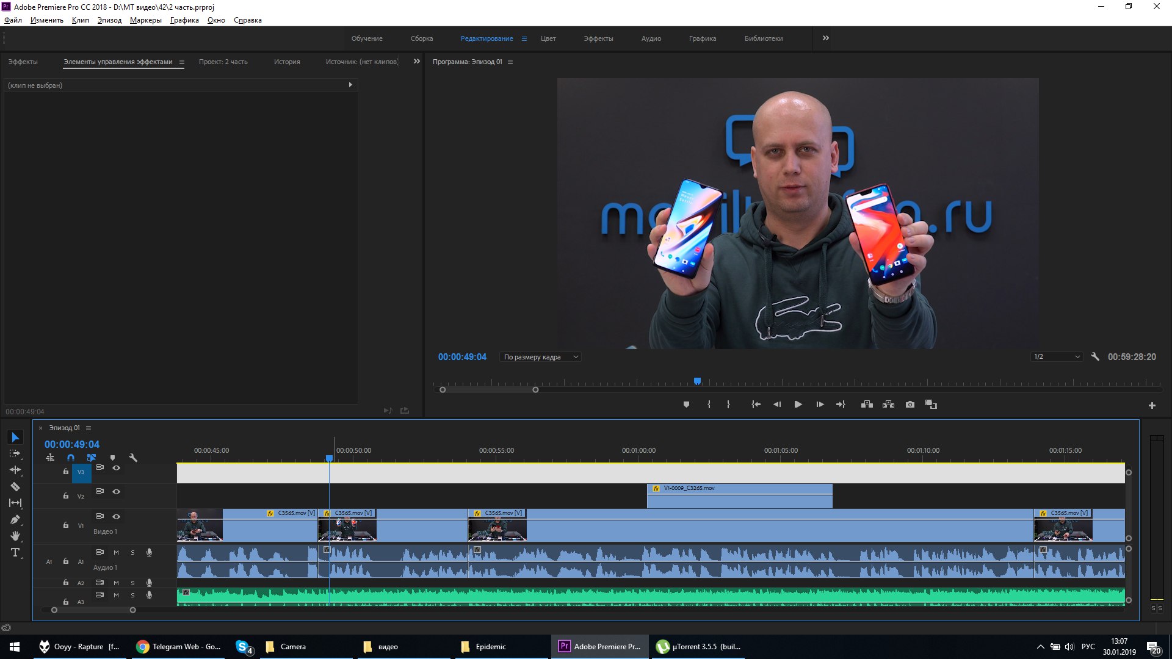This screenshot has height=659, width=1172.
Task: Toggle nest sequences insert mode
Action: tap(50, 458)
